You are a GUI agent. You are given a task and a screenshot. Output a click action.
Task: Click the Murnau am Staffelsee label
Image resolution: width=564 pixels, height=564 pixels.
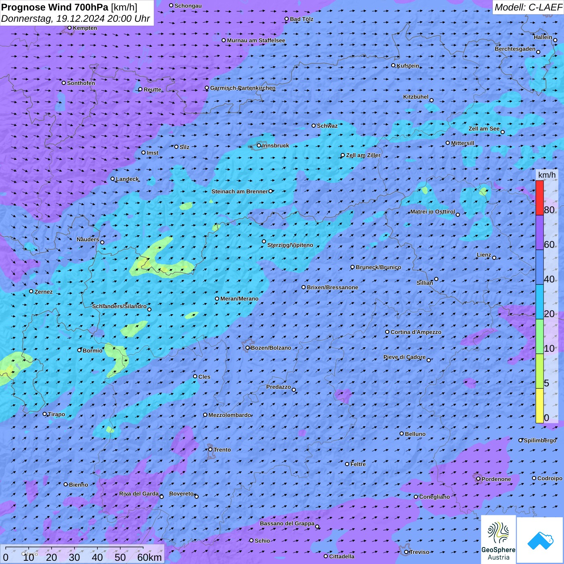[x=256, y=40]
